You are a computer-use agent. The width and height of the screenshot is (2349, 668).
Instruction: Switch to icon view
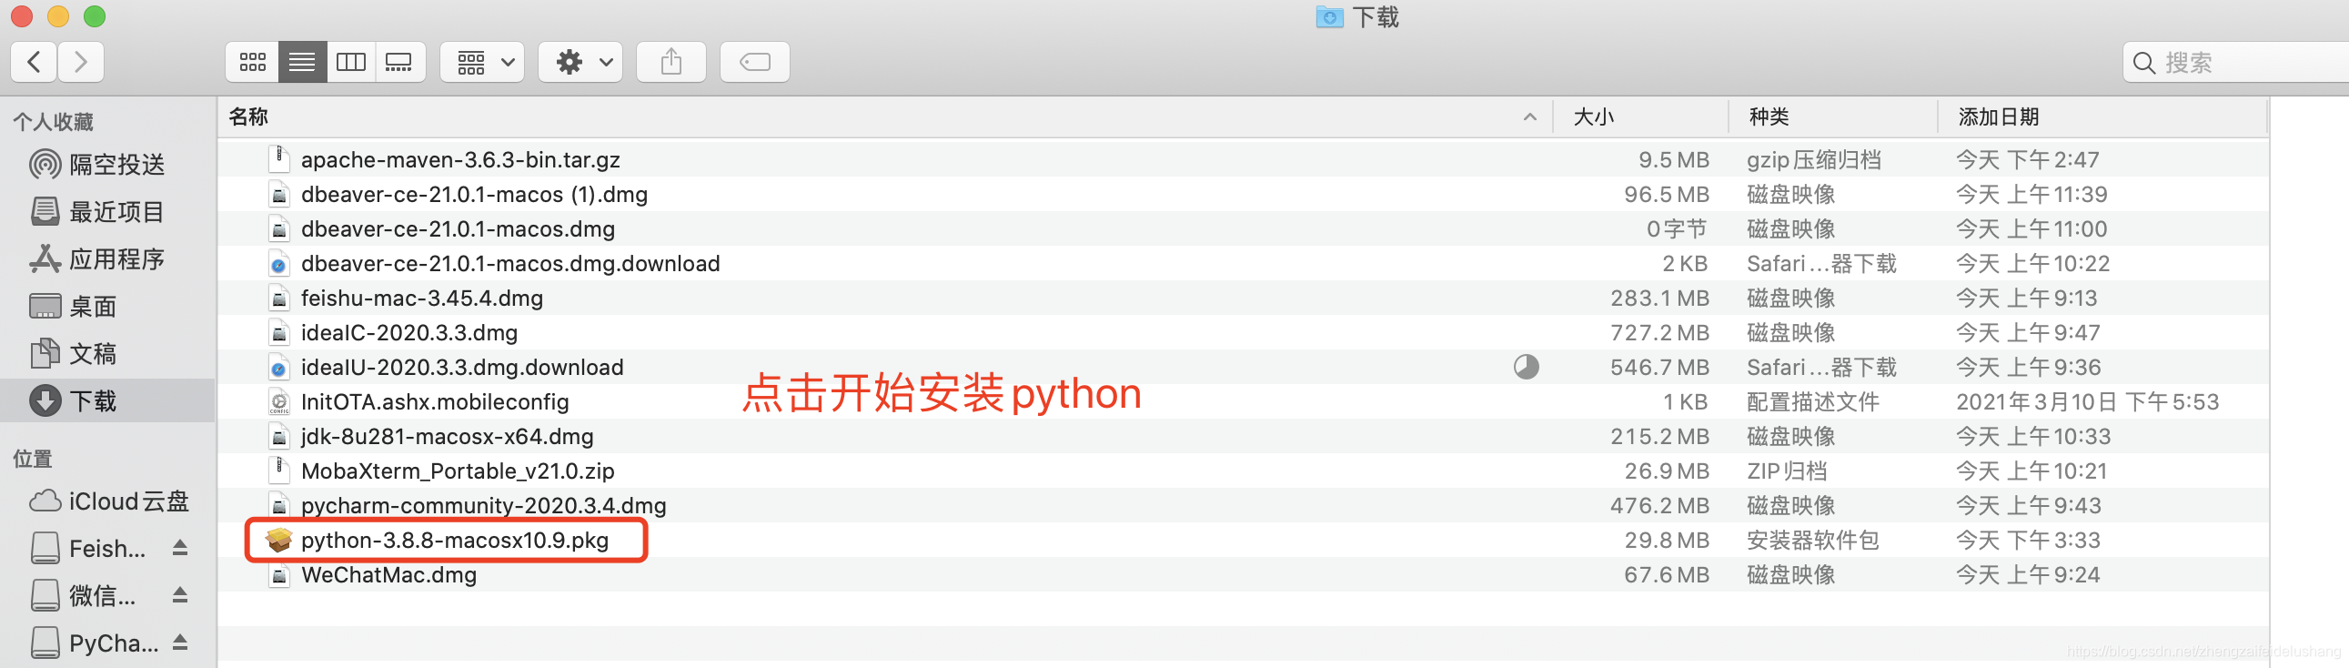253,62
